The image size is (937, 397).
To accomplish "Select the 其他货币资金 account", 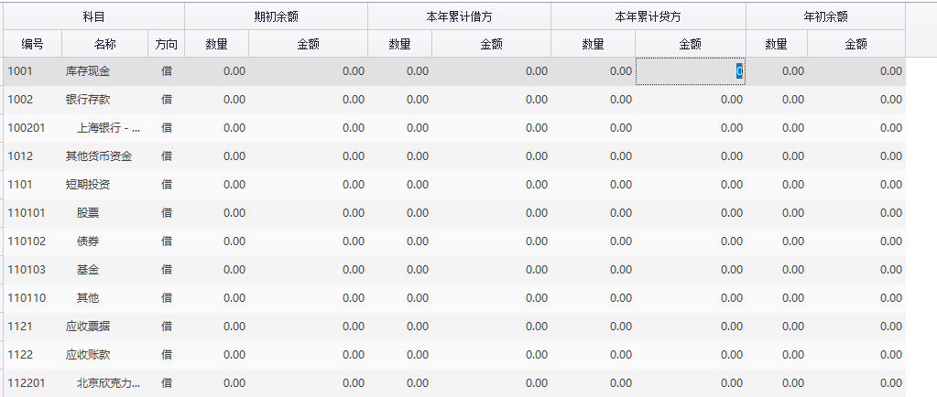I will (99, 156).
